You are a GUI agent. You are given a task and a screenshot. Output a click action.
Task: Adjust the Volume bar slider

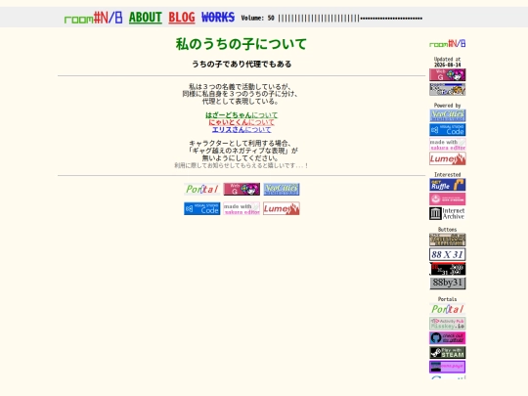click(x=350, y=19)
